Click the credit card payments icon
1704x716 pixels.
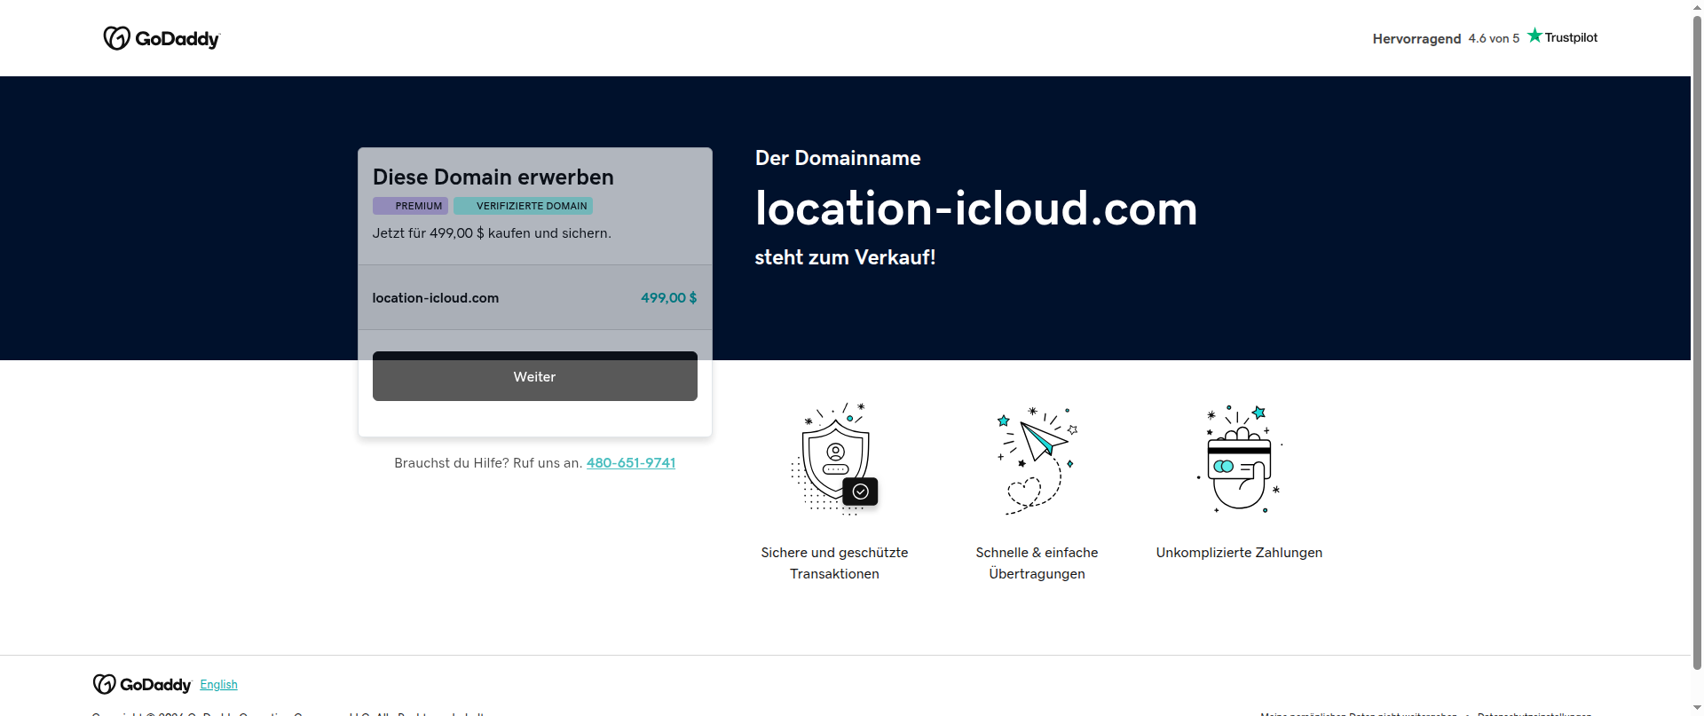(1240, 459)
